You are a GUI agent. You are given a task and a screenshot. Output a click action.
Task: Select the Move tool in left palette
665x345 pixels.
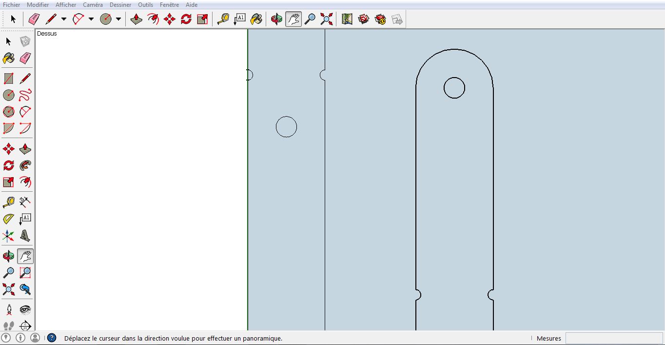(x=9, y=149)
